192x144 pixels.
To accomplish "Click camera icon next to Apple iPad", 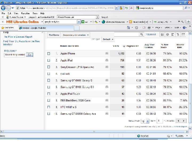I will tap(107, 60).
